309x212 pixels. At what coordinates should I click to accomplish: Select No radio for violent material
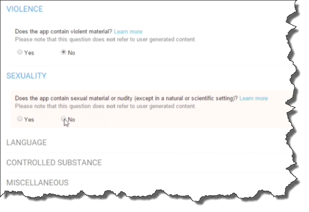pyautogui.click(x=64, y=52)
